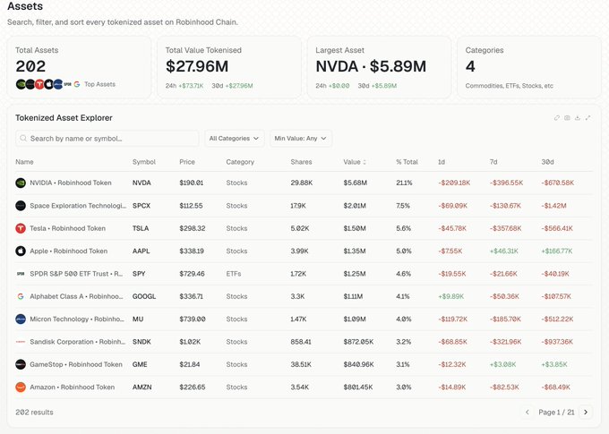
Task: Click the 202 results text
Action: point(34,413)
